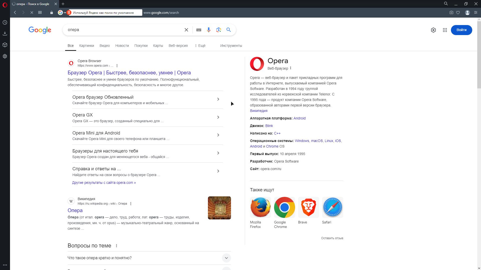This screenshot has height=270, width=481.
Task: Select Google Chrome in 'Также ищут'
Action: (x=285, y=213)
